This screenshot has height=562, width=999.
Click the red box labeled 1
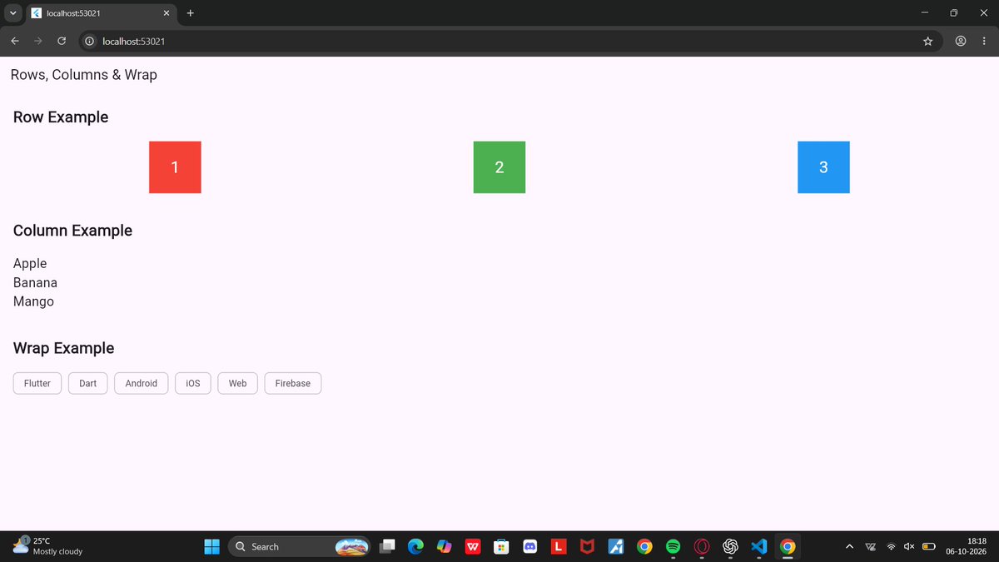point(175,167)
